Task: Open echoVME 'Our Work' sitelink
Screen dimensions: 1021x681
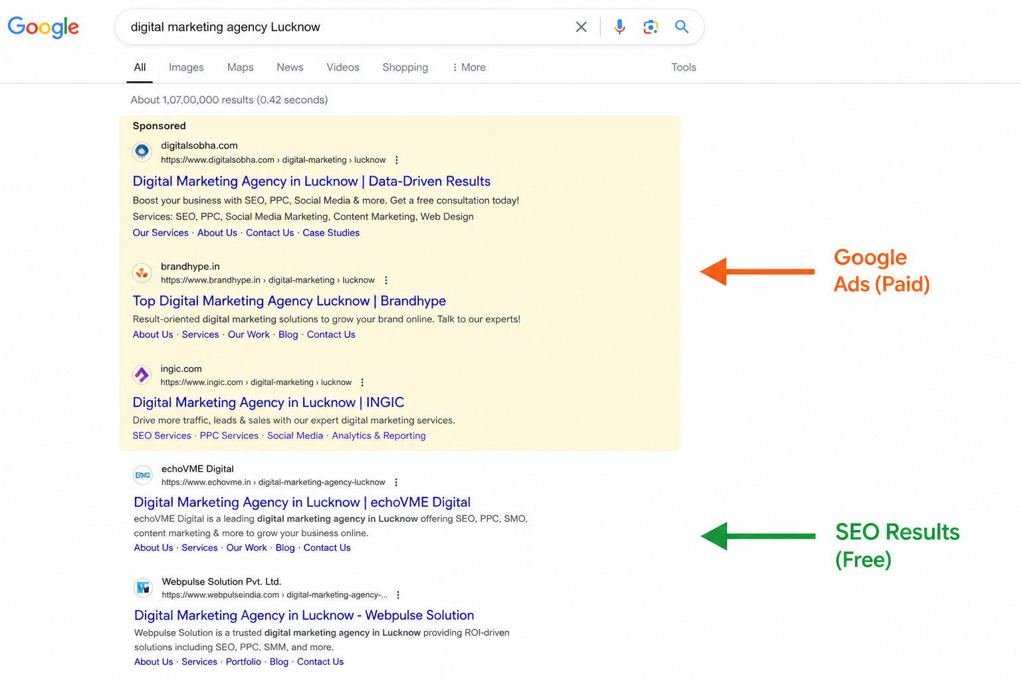Action: pos(247,548)
